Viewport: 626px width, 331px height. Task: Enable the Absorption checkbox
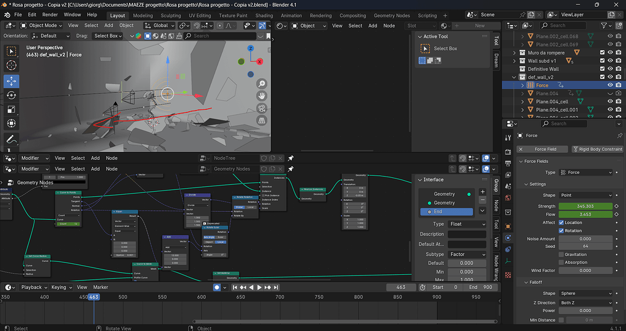pos(561,263)
